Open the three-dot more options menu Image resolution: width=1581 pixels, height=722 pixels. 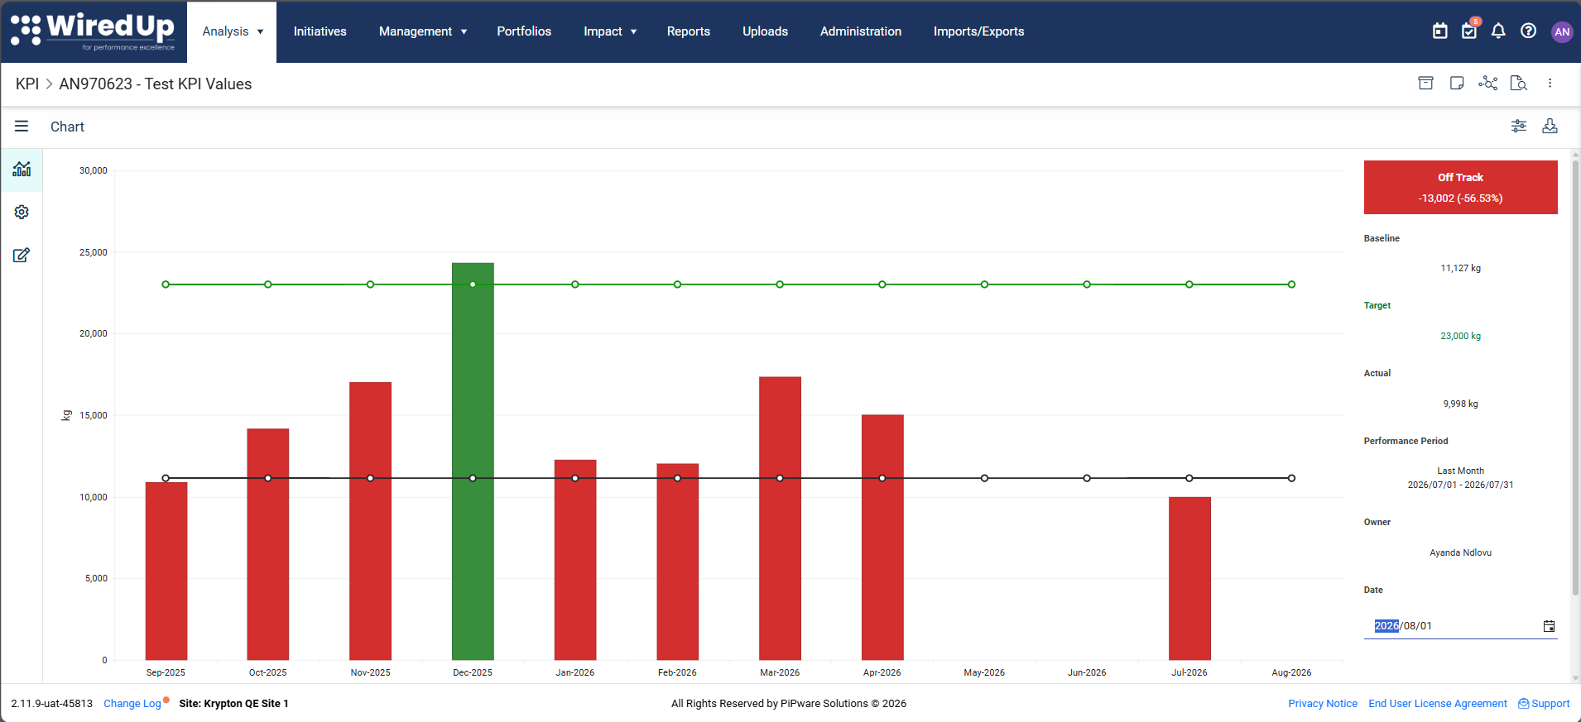click(1550, 83)
